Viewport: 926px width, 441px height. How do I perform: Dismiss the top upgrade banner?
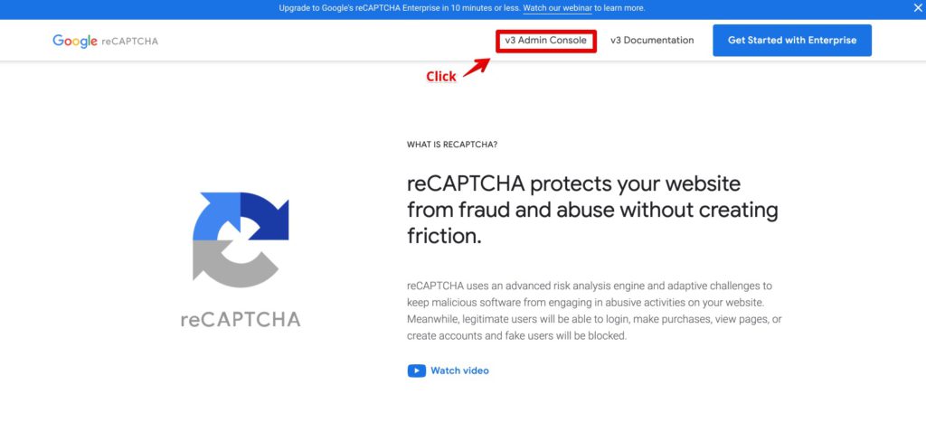pyautogui.click(x=918, y=8)
